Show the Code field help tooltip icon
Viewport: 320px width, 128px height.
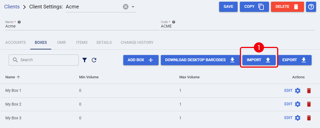174,22
